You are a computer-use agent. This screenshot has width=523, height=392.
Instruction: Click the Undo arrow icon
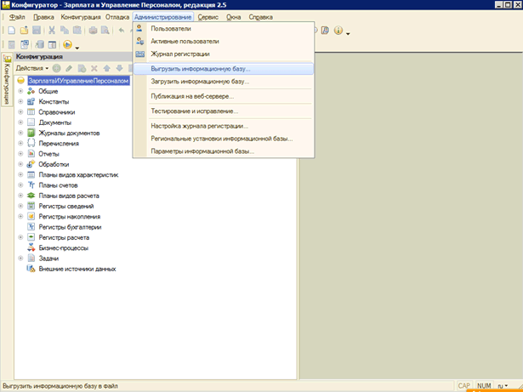click(122, 31)
